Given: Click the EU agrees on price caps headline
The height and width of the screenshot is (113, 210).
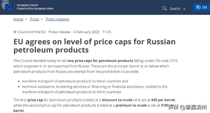Looking at the screenshot, I should pos(94,46).
